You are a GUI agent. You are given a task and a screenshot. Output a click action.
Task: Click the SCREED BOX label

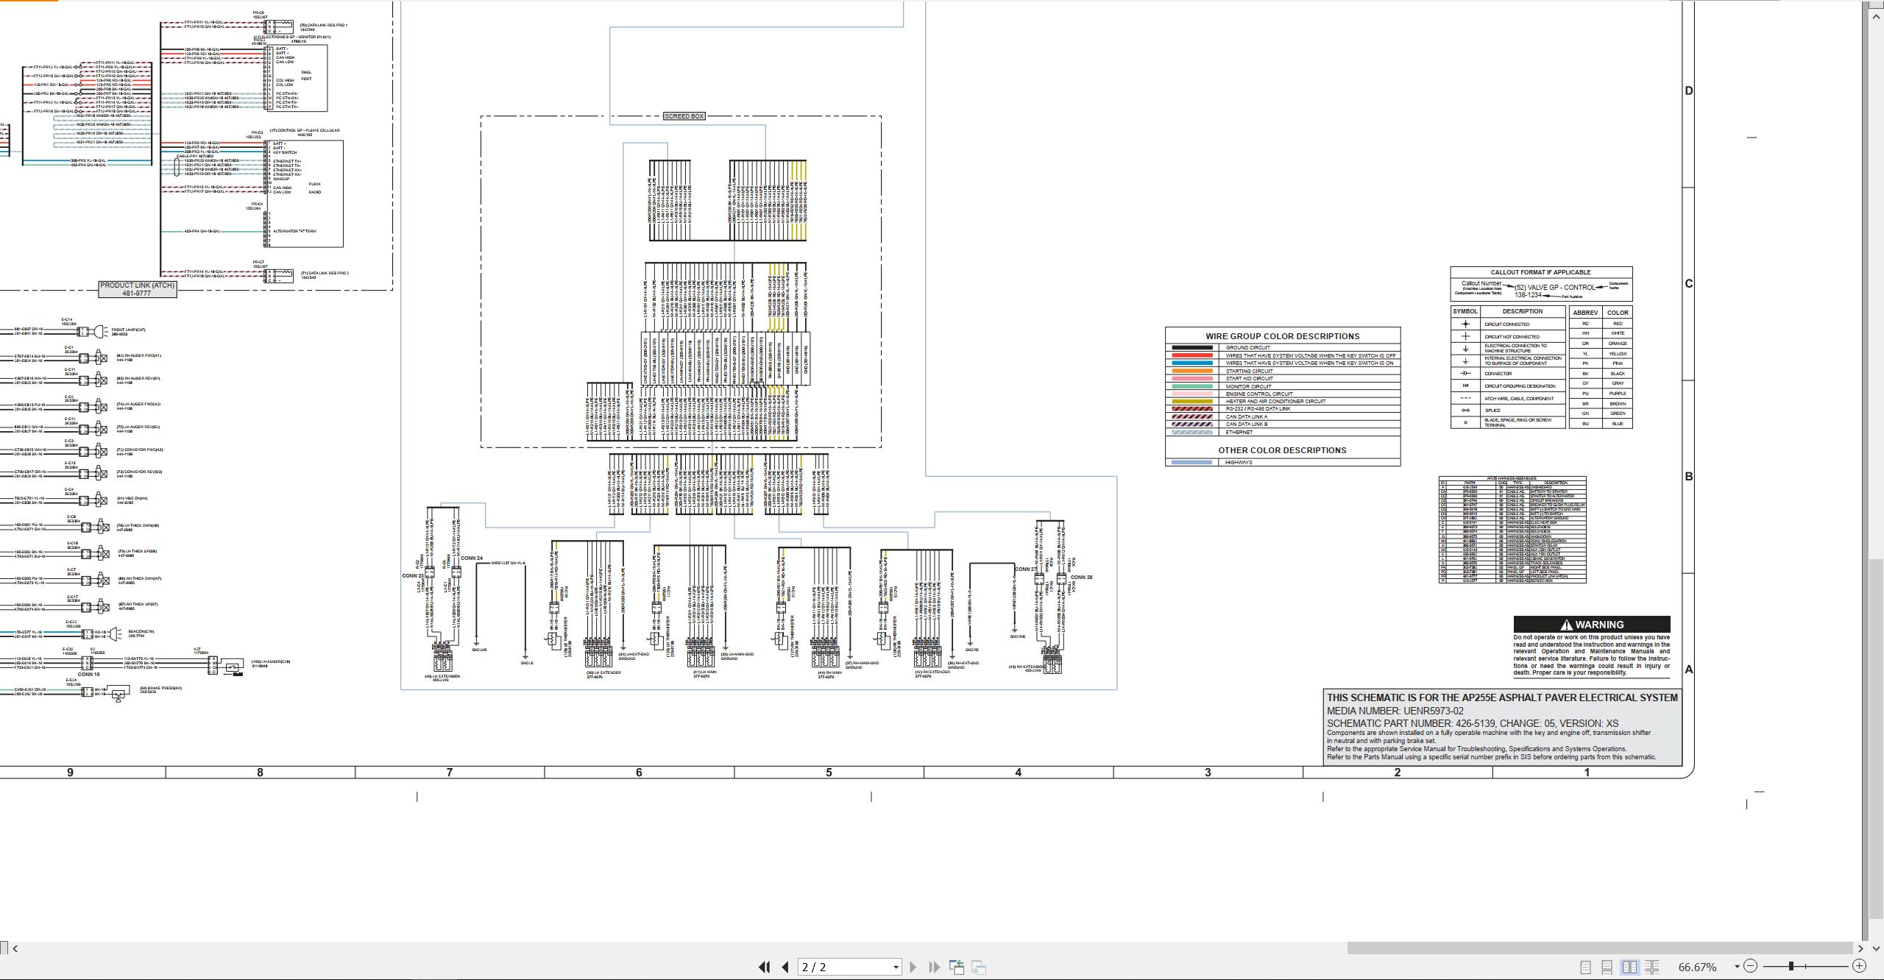point(684,116)
